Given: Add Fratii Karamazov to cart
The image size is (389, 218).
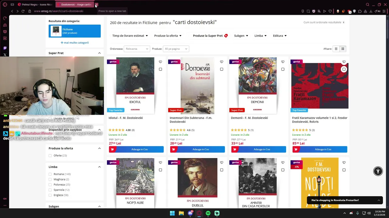Looking at the screenshot, I should (x=320, y=149).
